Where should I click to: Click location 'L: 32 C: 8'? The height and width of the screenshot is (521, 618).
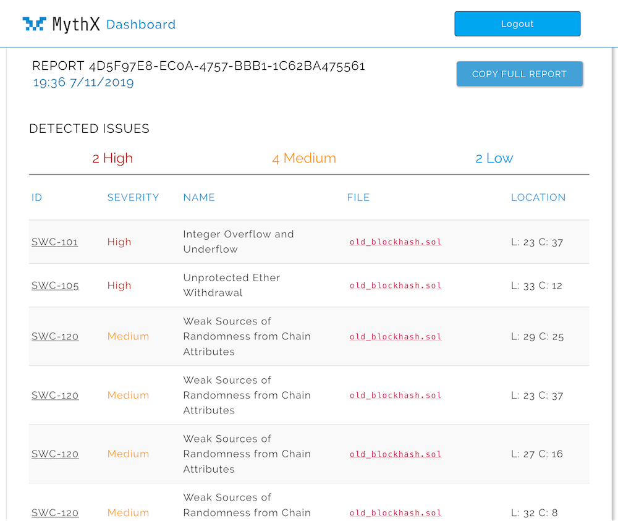(x=534, y=513)
